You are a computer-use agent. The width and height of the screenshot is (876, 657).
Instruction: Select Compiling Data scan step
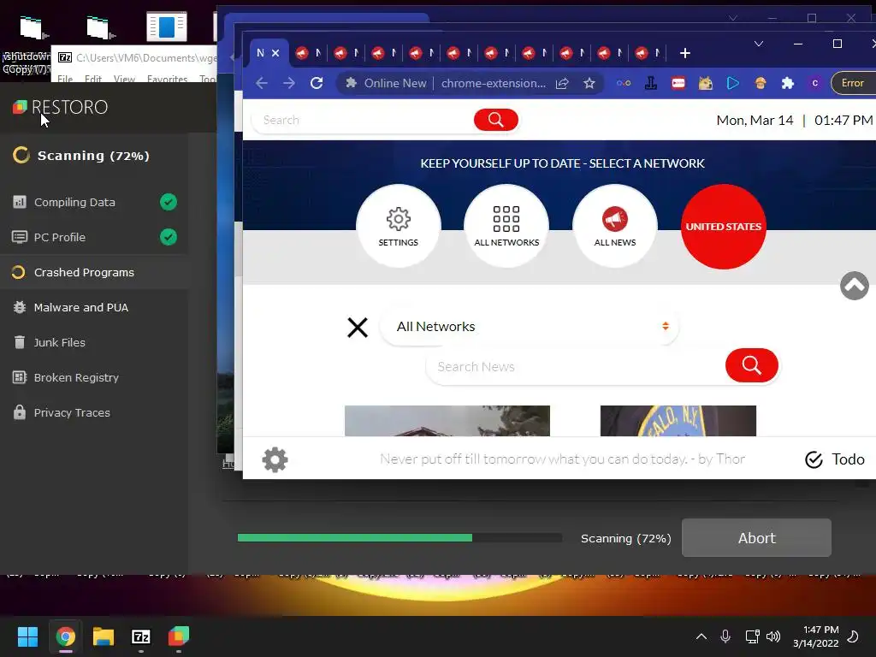94,202
